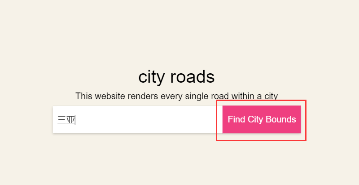Click 'This' at the start of the subtitle
The image size is (359, 185).
84,96
